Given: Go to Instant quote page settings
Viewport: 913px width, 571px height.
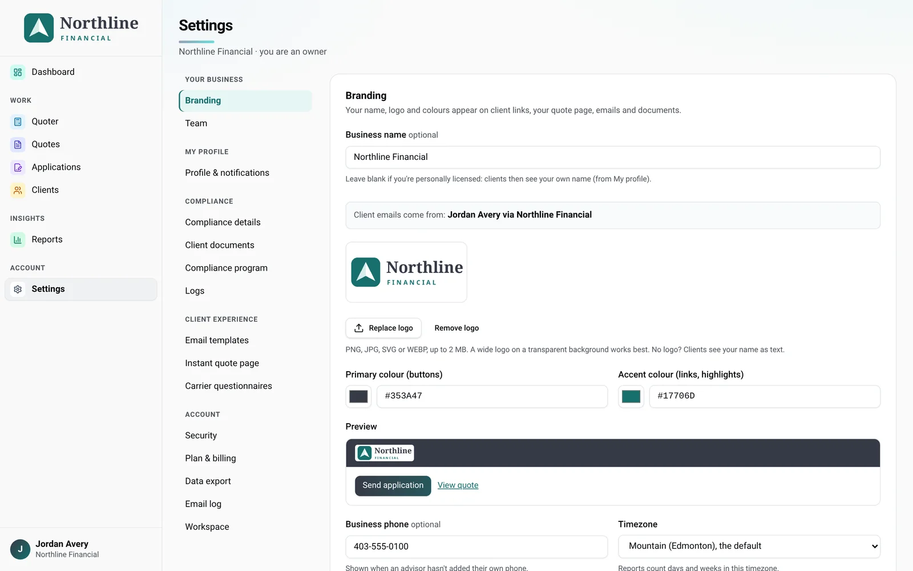Looking at the screenshot, I should coord(245,363).
